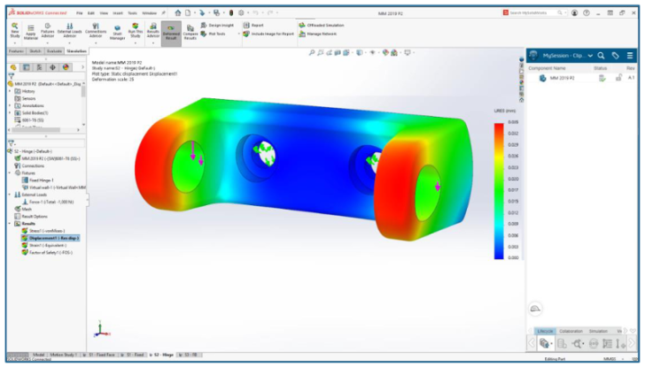
Task: Expand Solid Bodies(1) node
Action: pyautogui.click(x=11, y=113)
